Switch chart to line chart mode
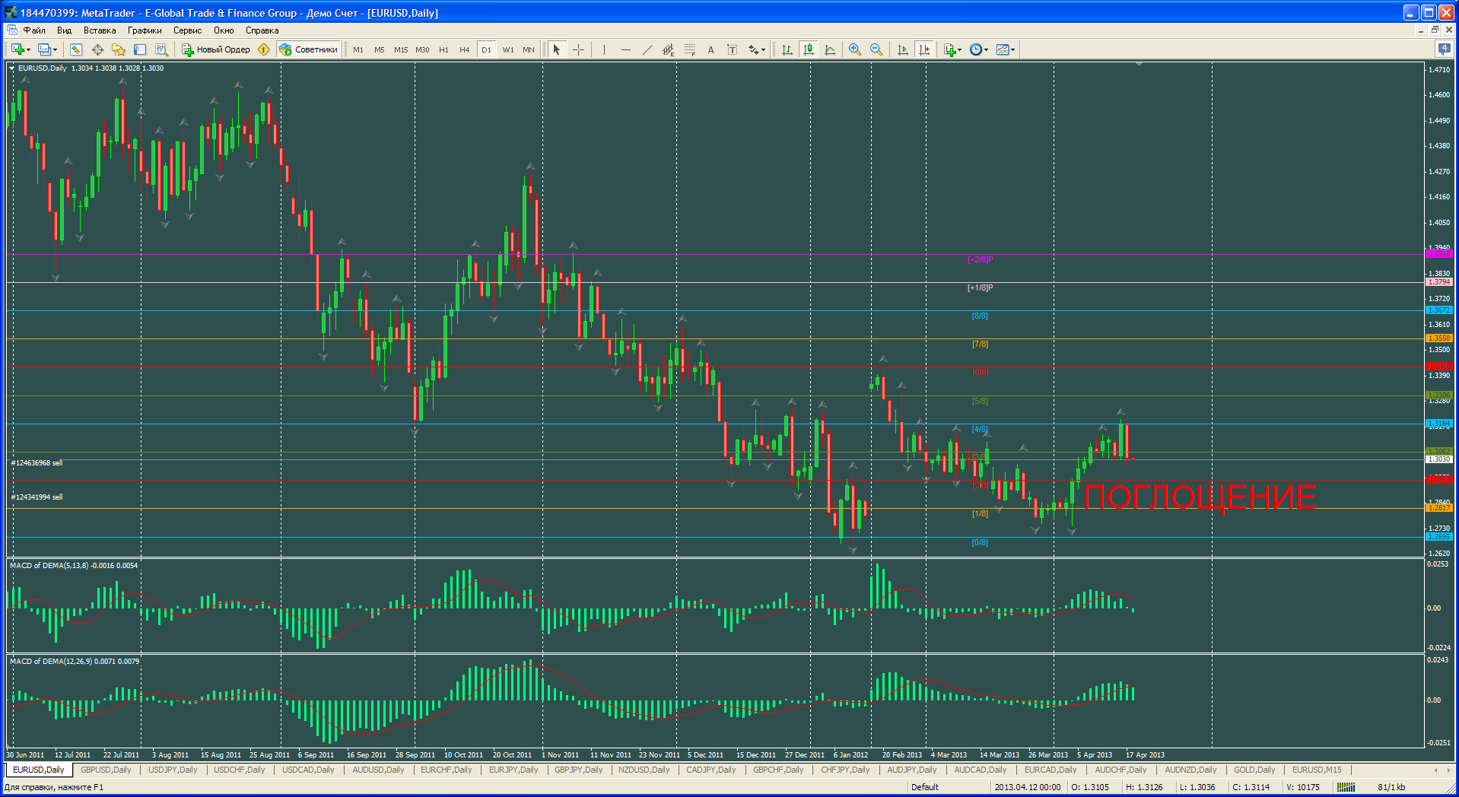This screenshot has height=797, width=1459. (830, 49)
